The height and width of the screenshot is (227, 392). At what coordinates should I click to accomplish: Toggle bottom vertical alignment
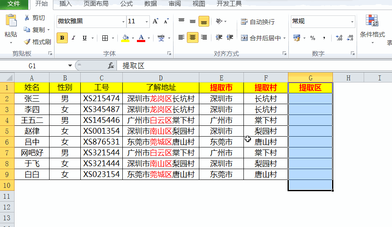(x=204, y=21)
